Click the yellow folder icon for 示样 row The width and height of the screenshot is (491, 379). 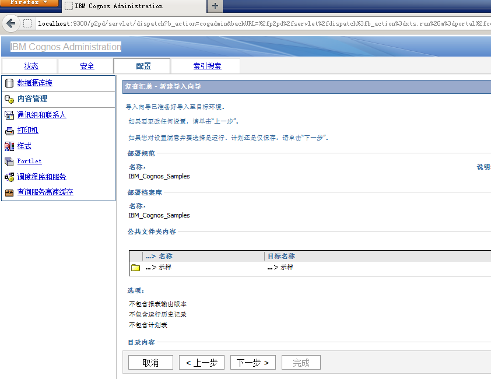tap(136, 268)
